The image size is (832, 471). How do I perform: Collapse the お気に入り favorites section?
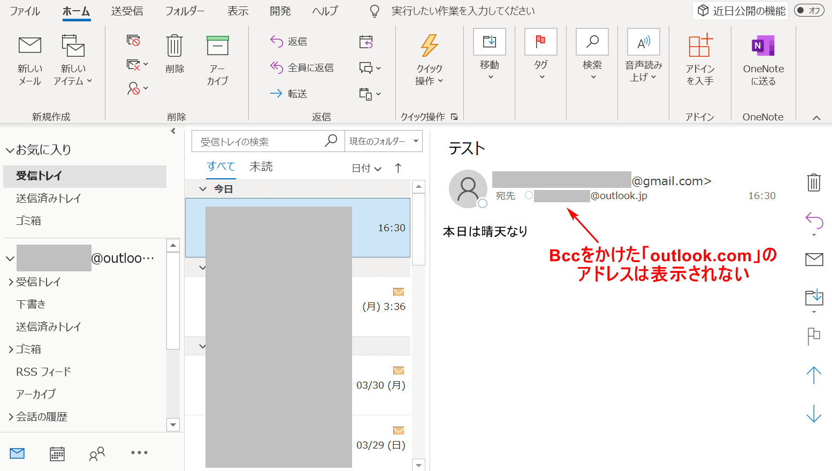pos(10,150)
